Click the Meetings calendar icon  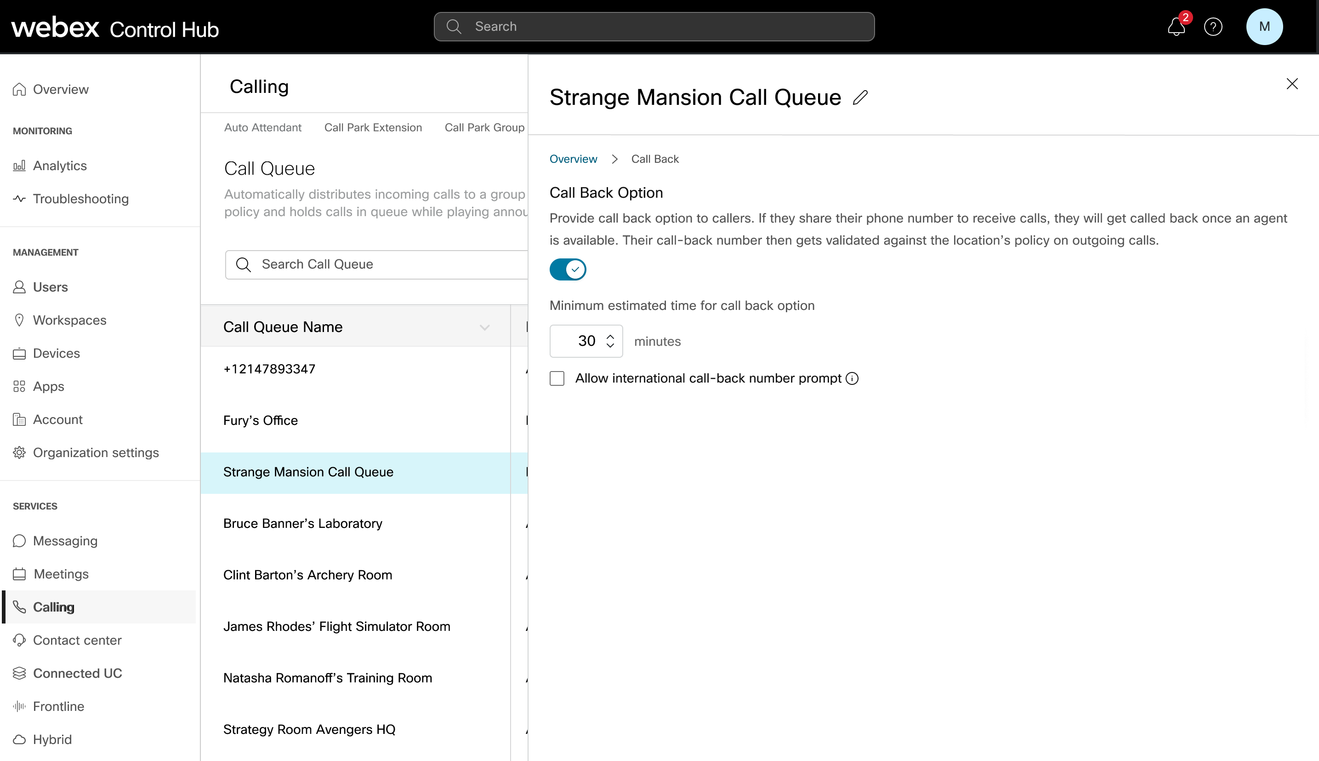(x=19, y=574)
